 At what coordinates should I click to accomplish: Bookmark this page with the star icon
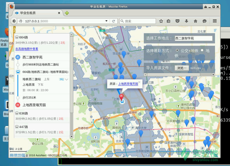(x=161, y=21)
